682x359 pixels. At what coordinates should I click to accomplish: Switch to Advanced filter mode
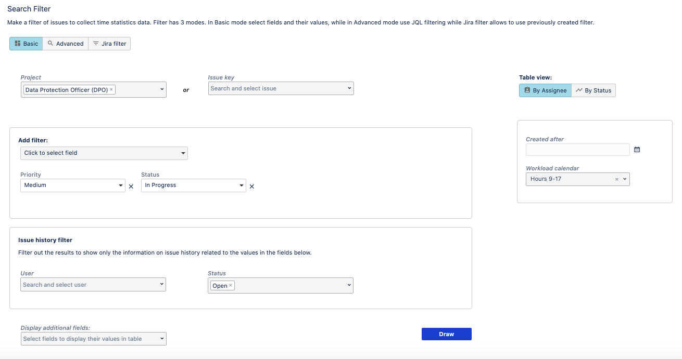point(66,44)
